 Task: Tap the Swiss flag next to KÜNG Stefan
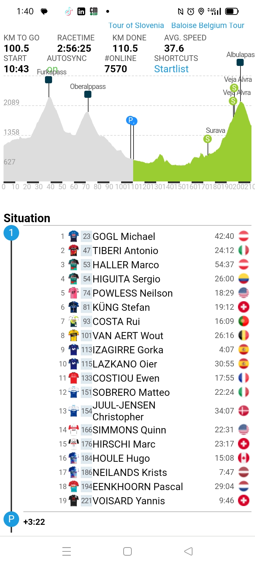[x=244, y=307]
